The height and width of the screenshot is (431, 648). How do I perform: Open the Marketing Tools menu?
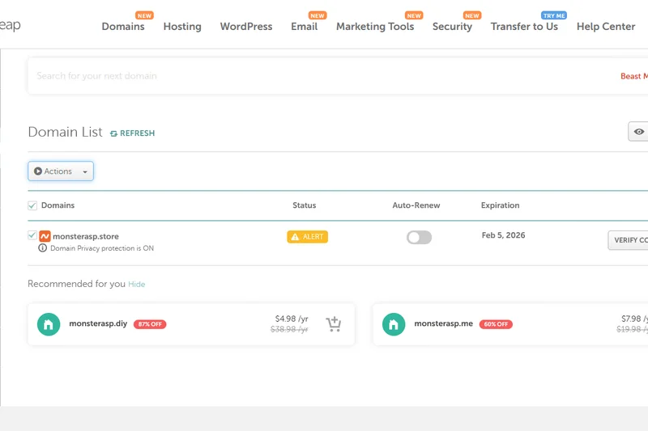click(x=375, y=27)
